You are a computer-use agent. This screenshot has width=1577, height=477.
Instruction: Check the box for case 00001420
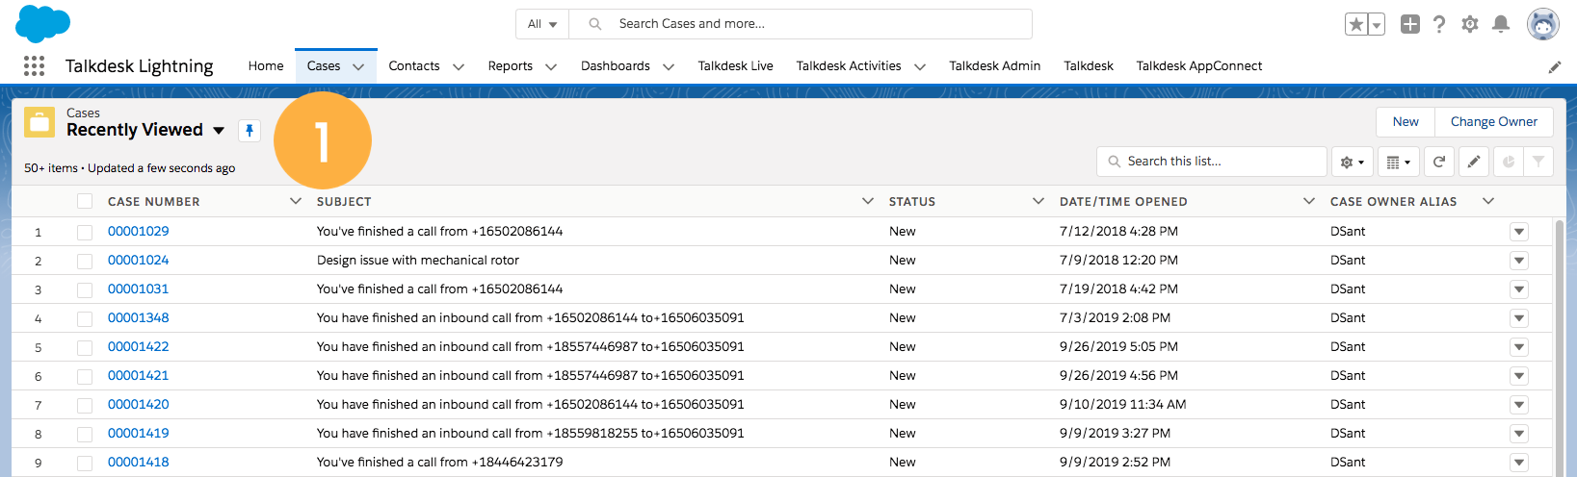point(85,405)
